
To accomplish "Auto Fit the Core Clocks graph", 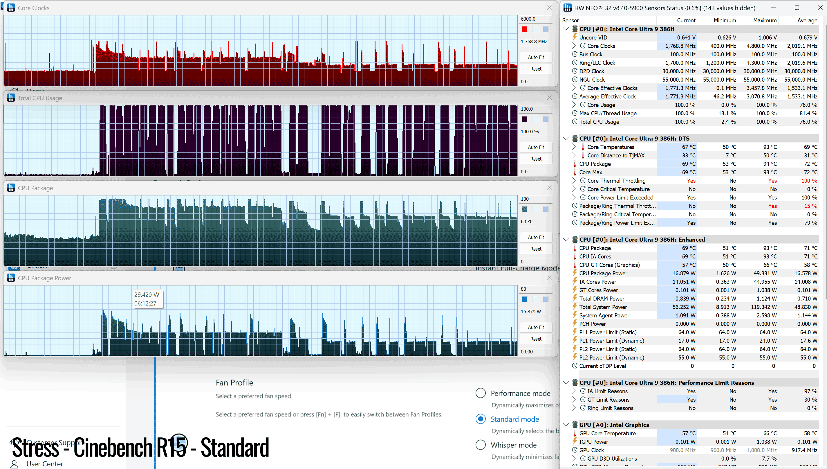I will pos(536,57).
